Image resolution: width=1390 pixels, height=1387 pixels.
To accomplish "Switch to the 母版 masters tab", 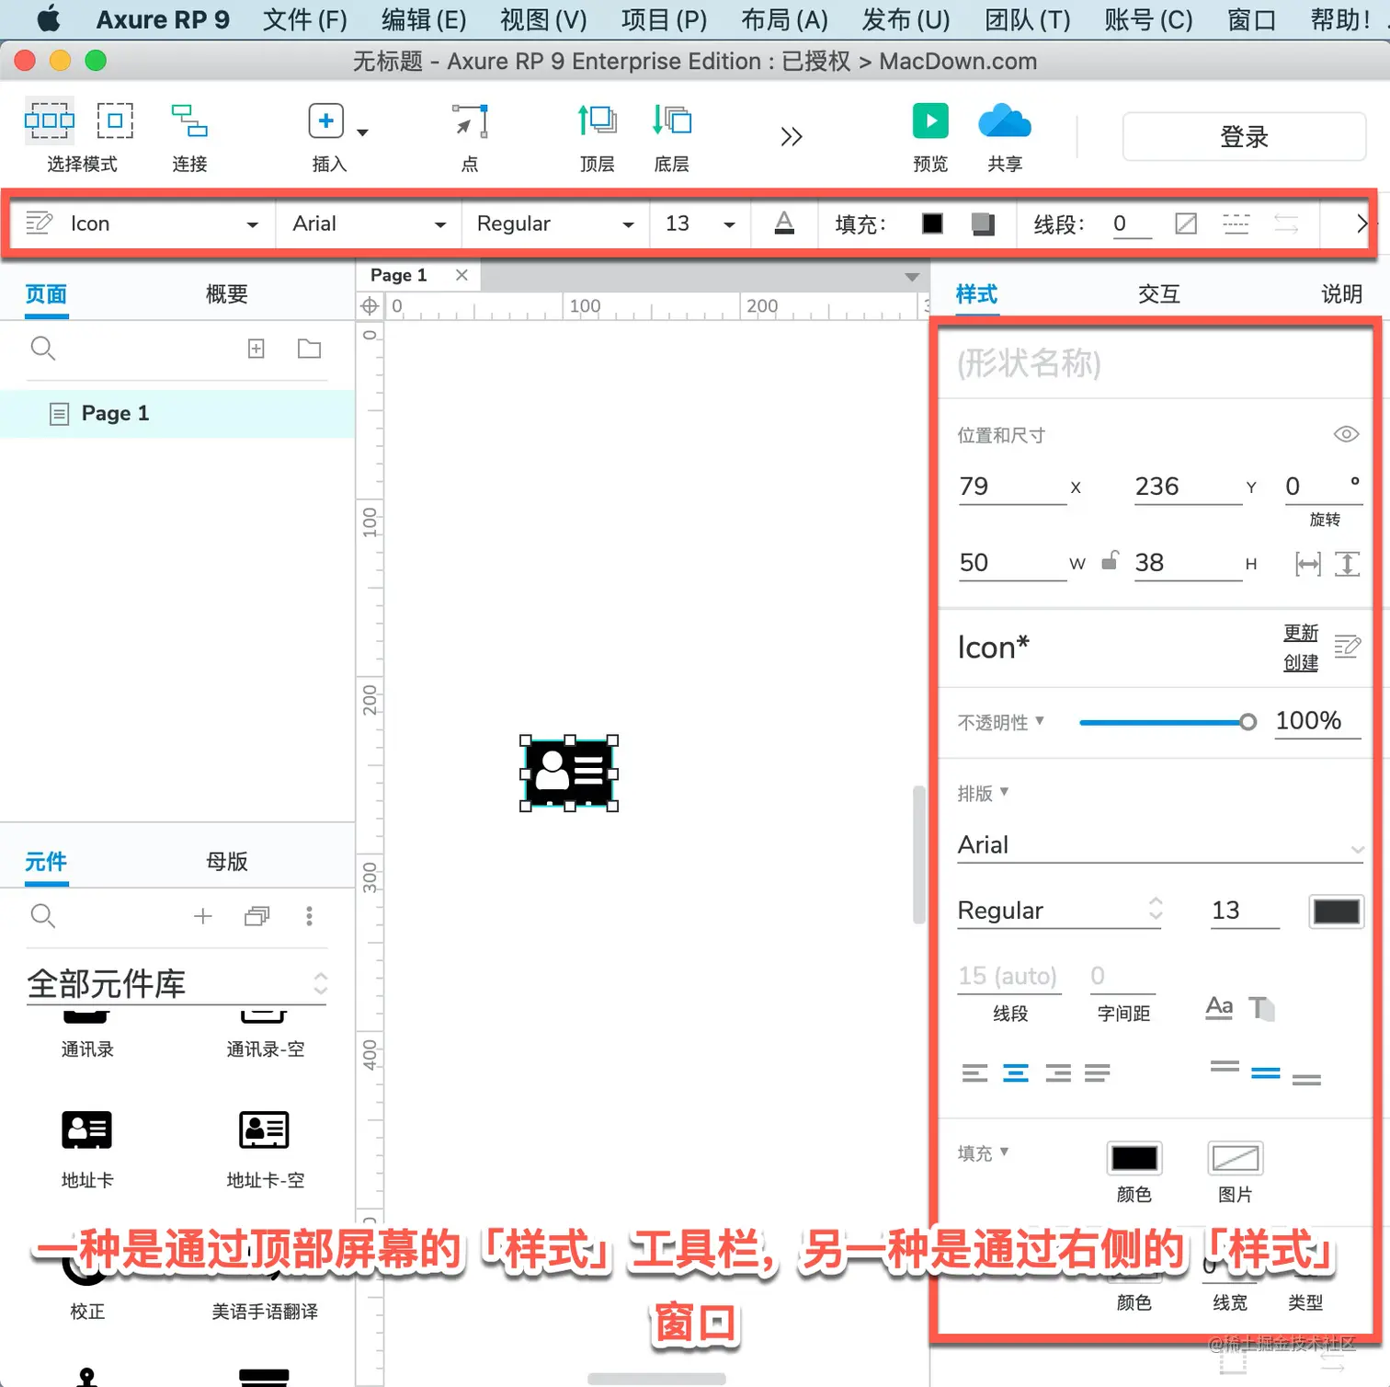I will [227, 862].
